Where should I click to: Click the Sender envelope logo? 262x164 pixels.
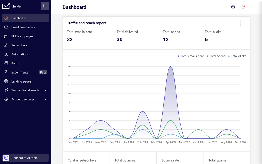(x=6, y=6)
